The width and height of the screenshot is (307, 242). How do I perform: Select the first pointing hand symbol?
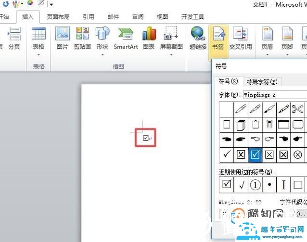coord(227,140)
